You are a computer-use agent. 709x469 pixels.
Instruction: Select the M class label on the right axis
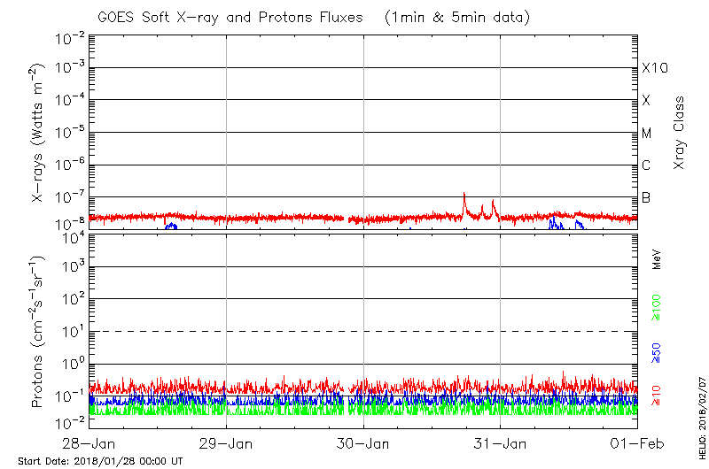pyautogui.click(x=647, y=134)
